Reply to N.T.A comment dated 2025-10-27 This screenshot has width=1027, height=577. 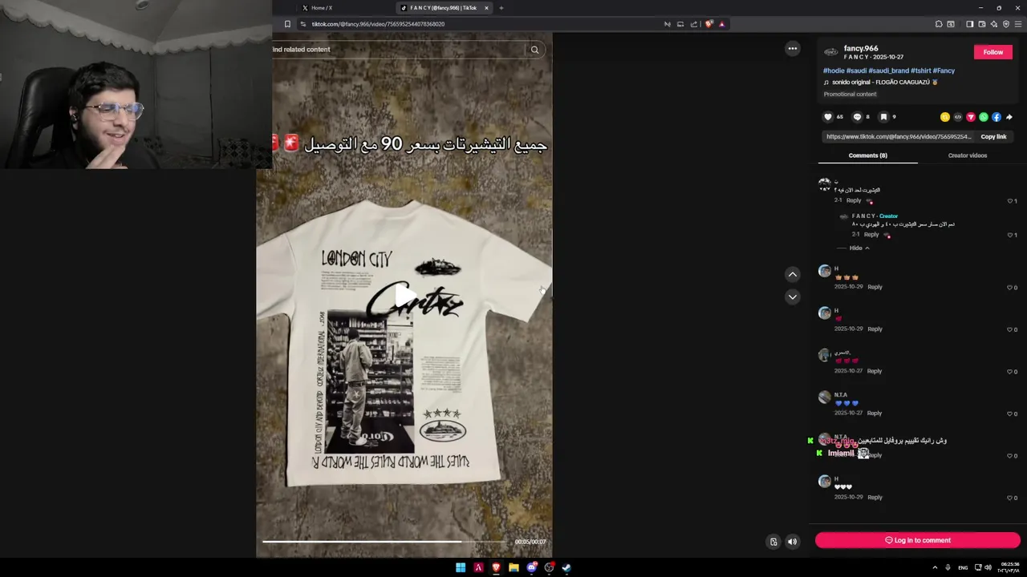(875, 414)
